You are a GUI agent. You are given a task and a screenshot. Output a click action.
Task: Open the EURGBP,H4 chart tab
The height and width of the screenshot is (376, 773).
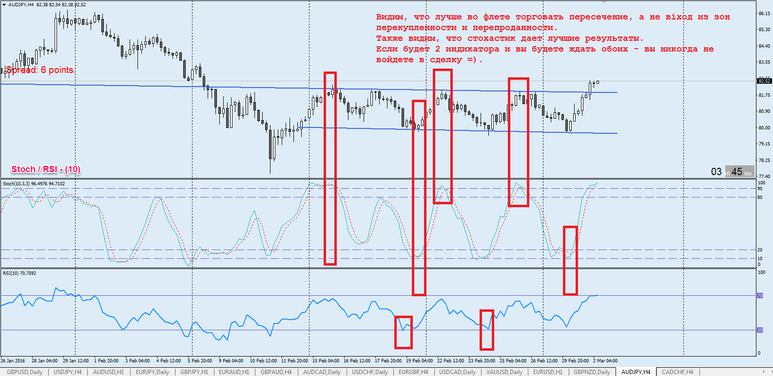[413, 372]
